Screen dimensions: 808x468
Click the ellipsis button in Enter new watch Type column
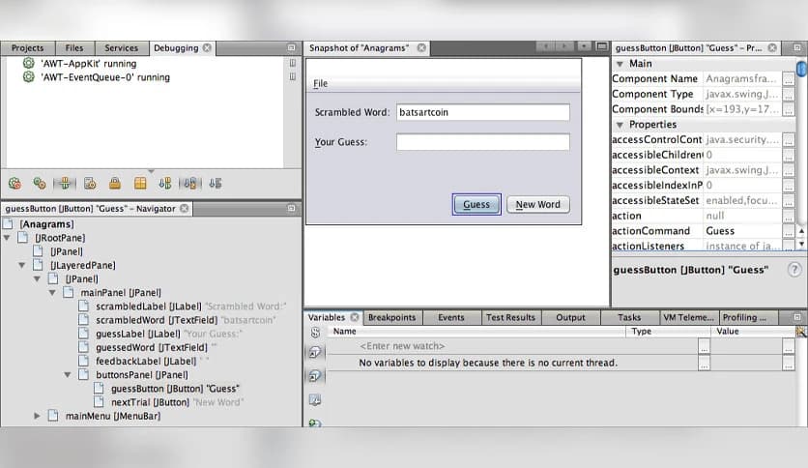click(704, 347)
